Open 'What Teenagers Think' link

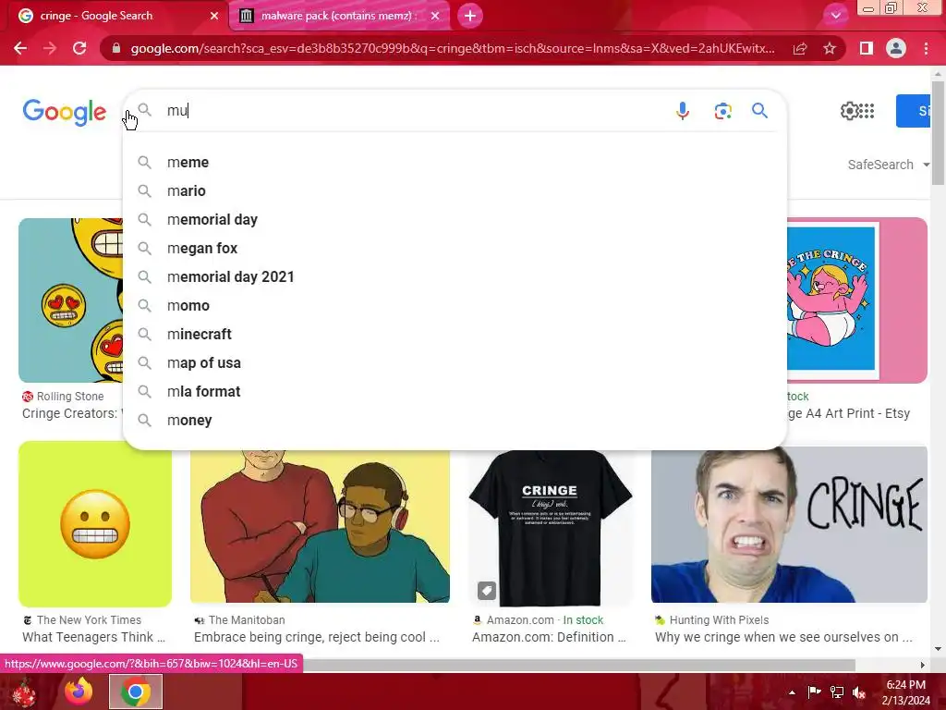(x=93, y=638)
